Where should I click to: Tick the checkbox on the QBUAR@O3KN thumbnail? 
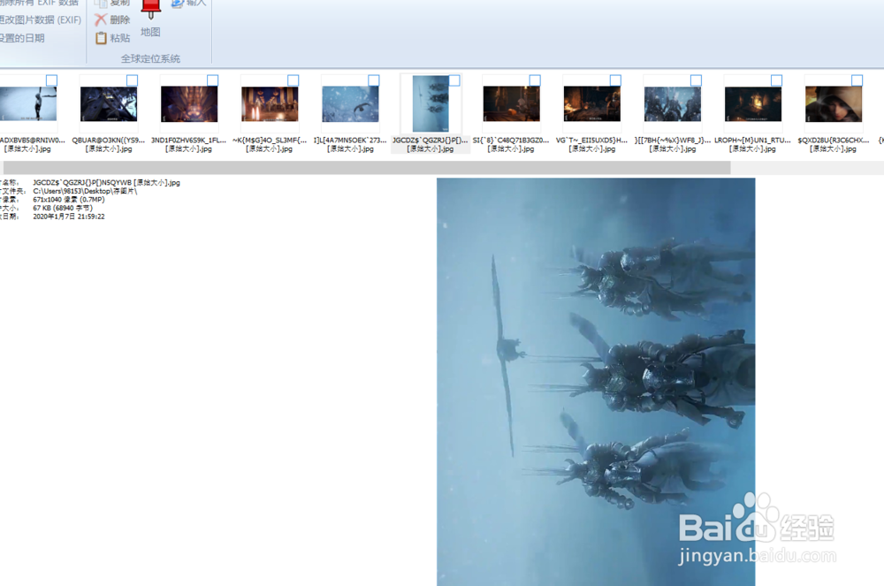click(132, 80)
